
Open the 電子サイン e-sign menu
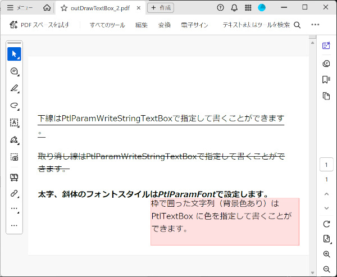(194, 25)
